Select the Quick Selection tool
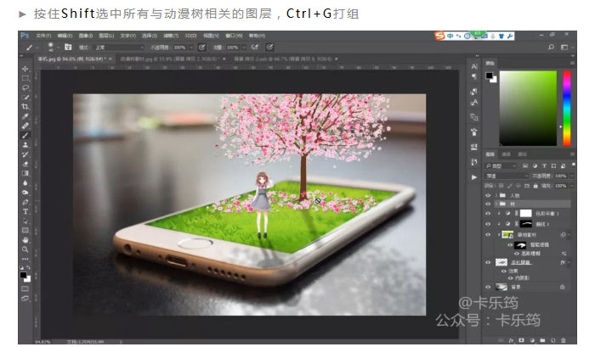Image resolution: width=595 pixels, height=347 pixels. click(25, 97)
